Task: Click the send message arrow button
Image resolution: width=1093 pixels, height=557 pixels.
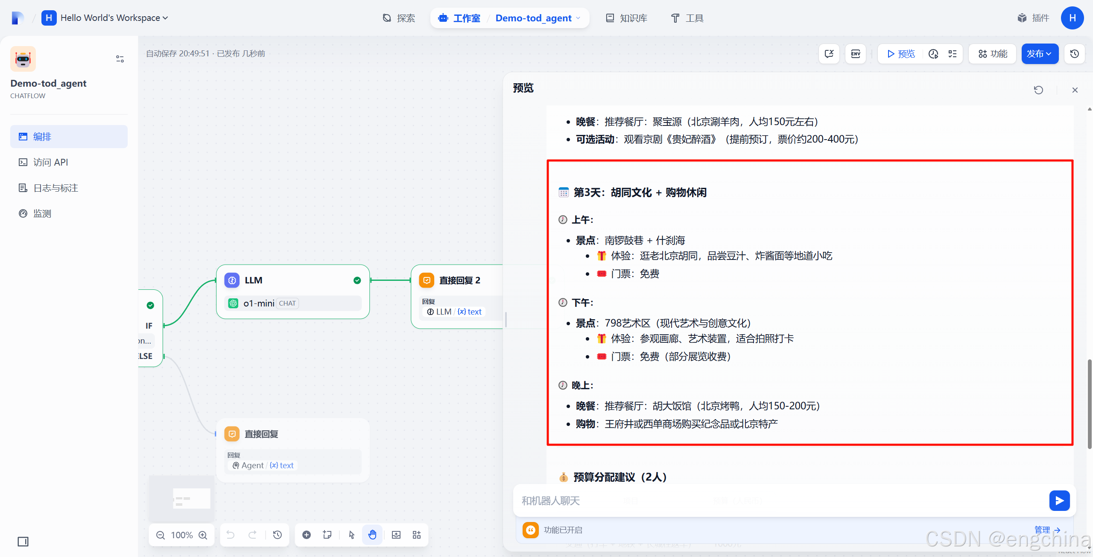Action: 1059,501
